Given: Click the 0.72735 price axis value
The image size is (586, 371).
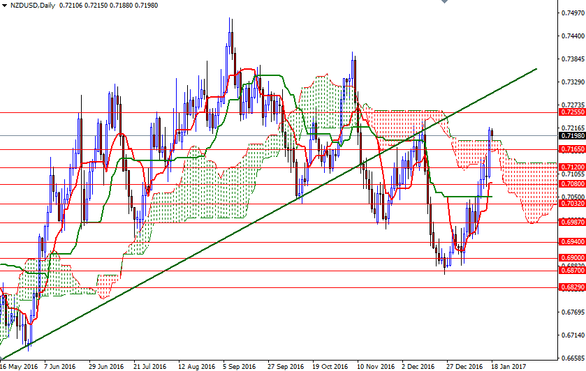Looking at the screenshot, I should click(573, 105).
